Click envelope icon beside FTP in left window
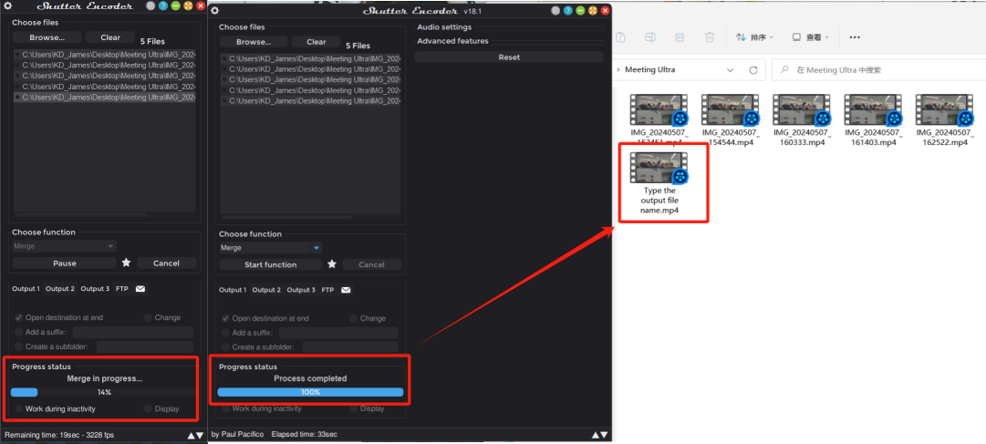 pos(140,289)
